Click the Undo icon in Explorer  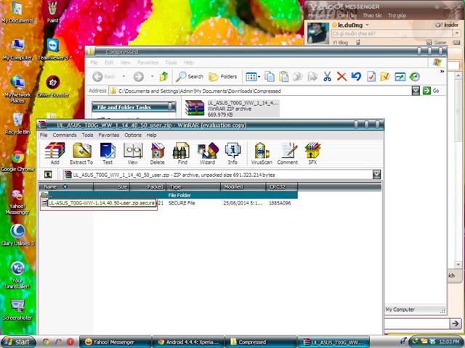(x=356, y=77)
